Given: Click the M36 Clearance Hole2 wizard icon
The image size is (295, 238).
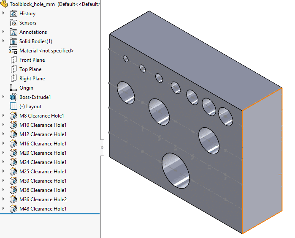Looking at the screenshot, I should (x=14, y=200).
